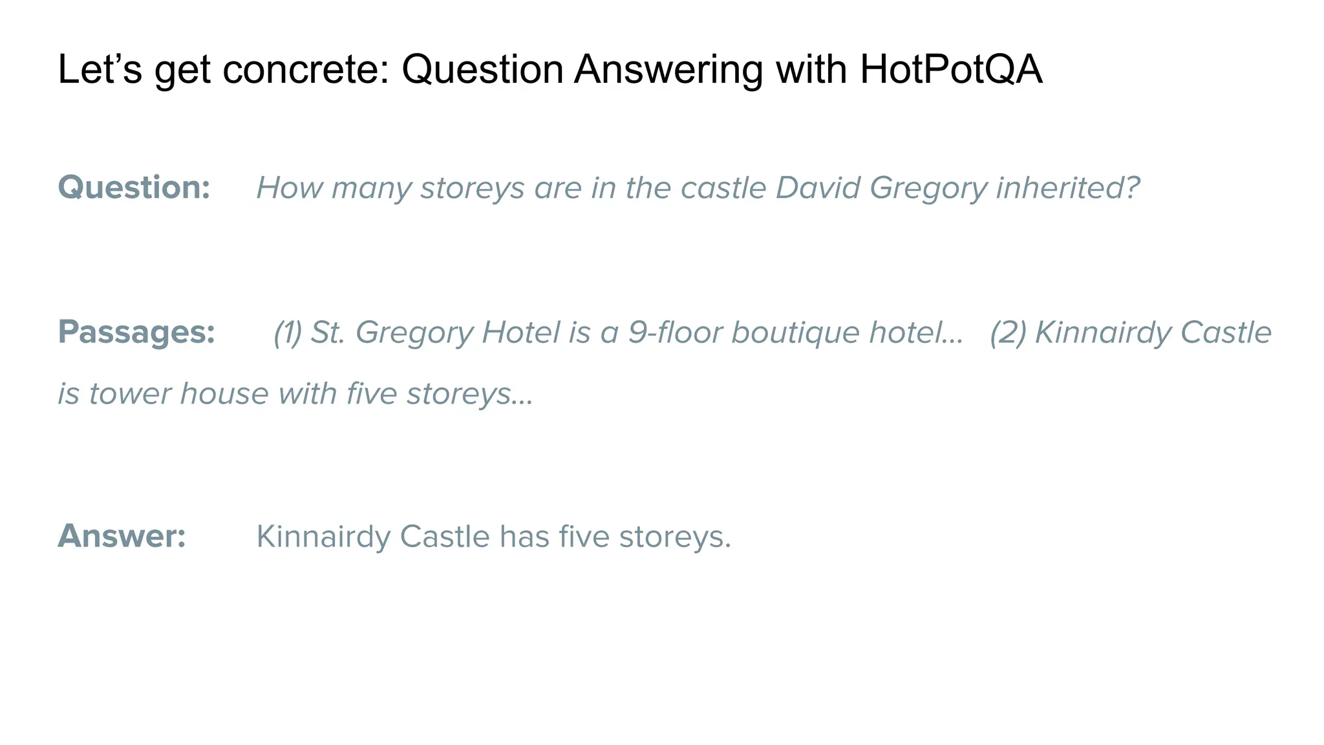Image resolution: width=1324 pixels, height=745 pixels.
Task: Click 'David Gregory' in the question
Action: (x=881, y=189)
